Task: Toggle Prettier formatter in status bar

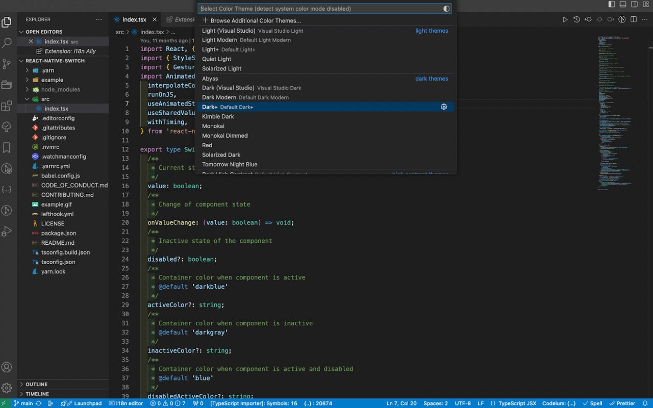Action: tap(622, 403)
